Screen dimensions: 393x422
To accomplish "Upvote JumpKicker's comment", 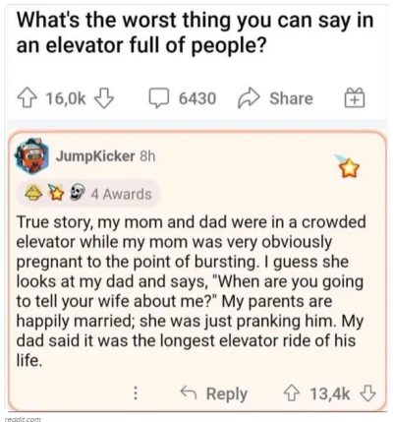I will tap(293, 393).
